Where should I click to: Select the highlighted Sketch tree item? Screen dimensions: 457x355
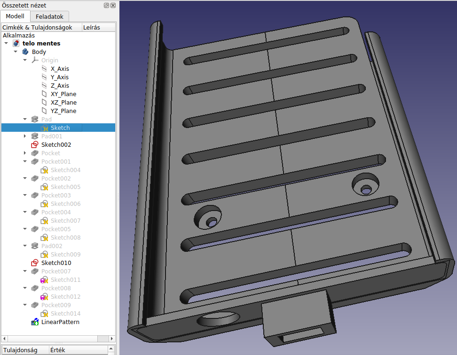[x=58, y=128]
